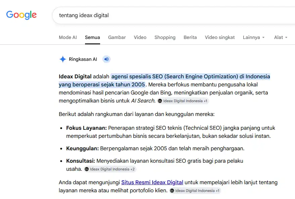Screen dimensions: 295x199
Task: Open the Ideax Digital Indonesia +2 source chip
Action: pos(110,169)
